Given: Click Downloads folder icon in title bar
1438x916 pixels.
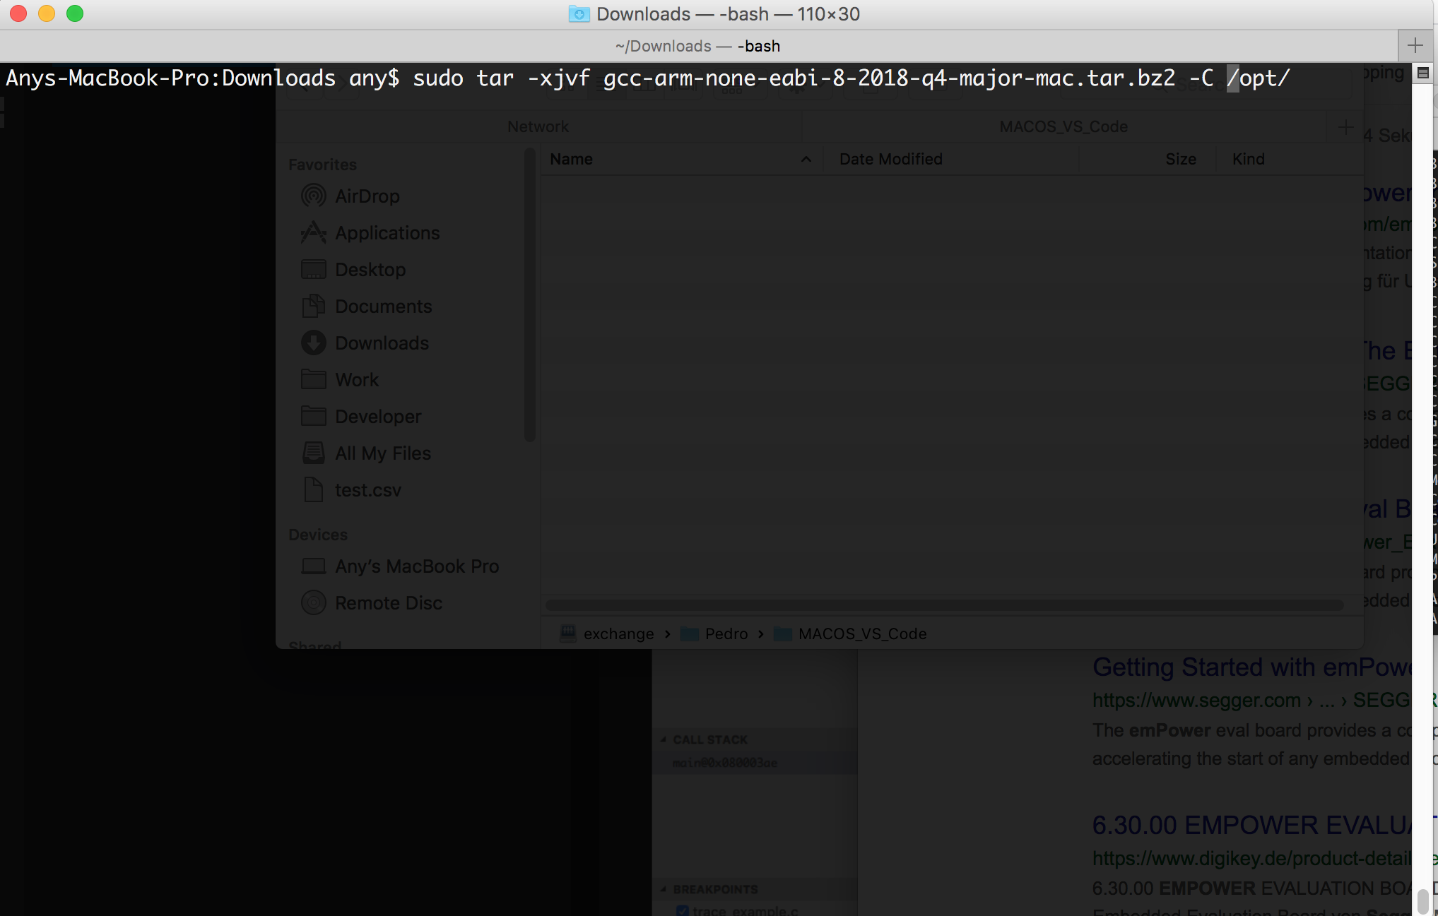Looking at the screenshot, I should click(x=579, y=14).
